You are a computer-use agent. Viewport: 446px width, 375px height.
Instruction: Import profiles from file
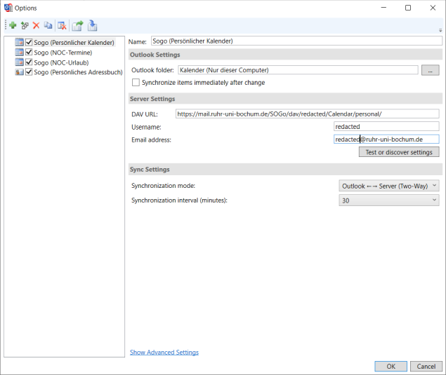pyautogui.click(x=92, y=25)
